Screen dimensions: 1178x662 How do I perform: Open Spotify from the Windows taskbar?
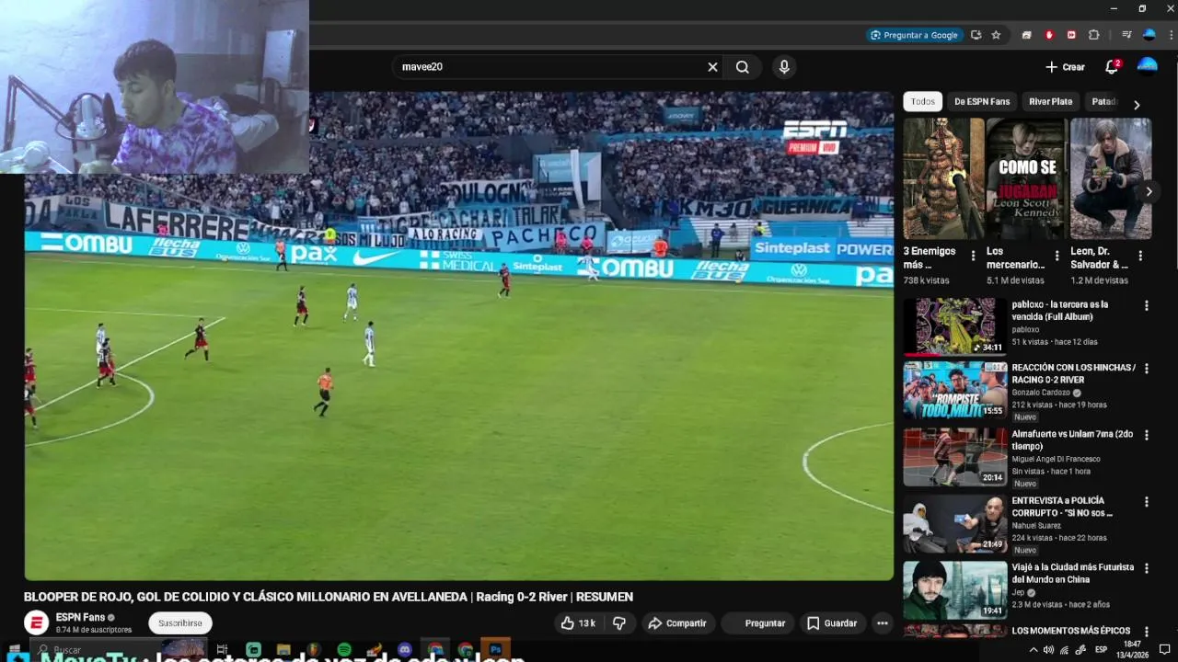coord(344,650)
